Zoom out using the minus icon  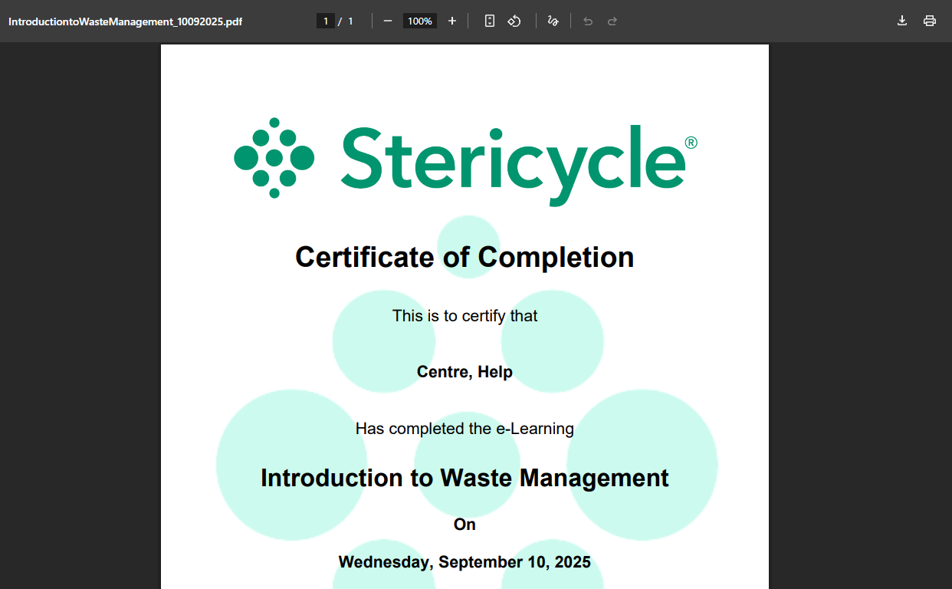pos(389,21)
